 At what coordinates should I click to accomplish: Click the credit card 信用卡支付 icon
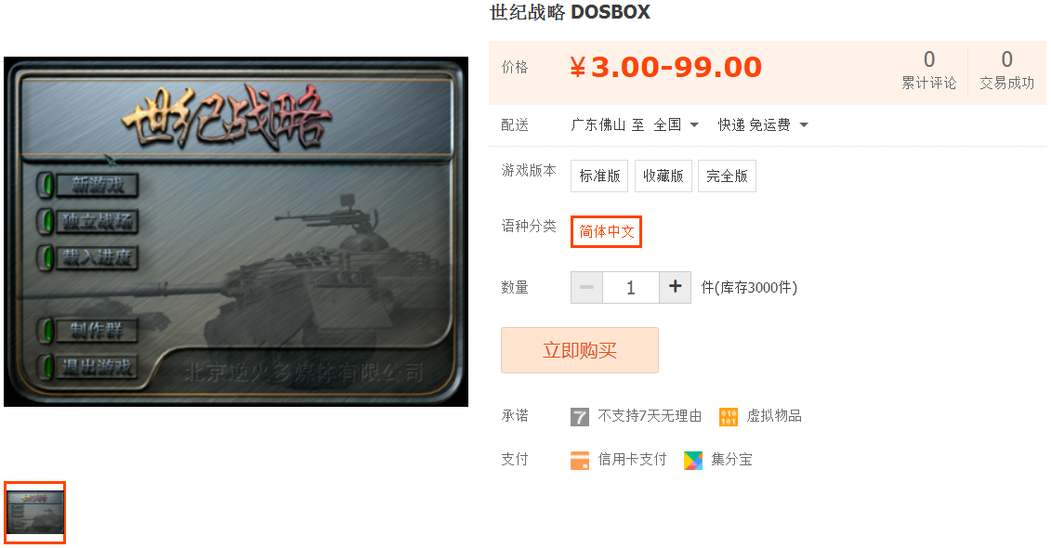coord(580,461)
